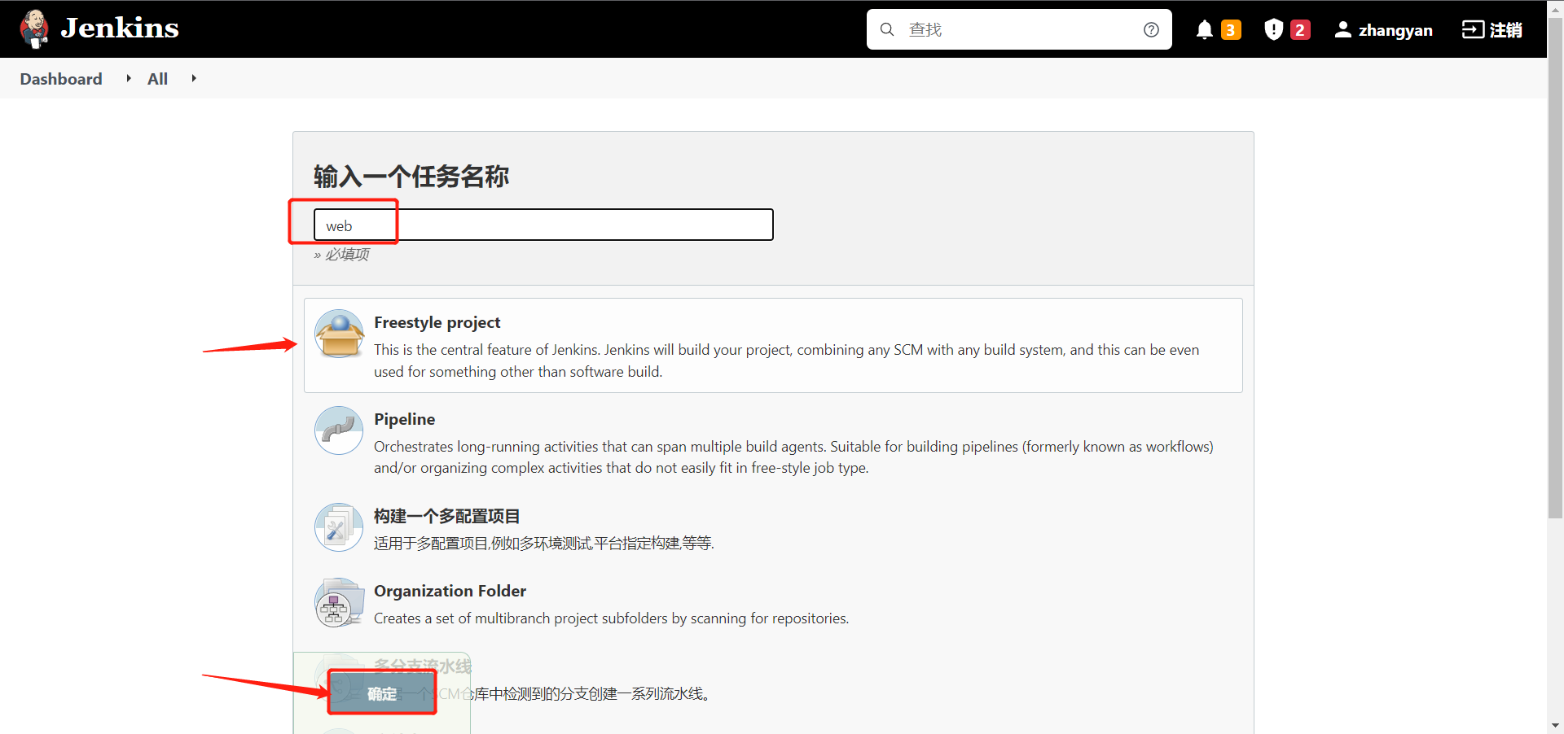Expand the chevron after All breadcrumb
The width and height of the screenshot is (1564, 734).
[194, 78]
